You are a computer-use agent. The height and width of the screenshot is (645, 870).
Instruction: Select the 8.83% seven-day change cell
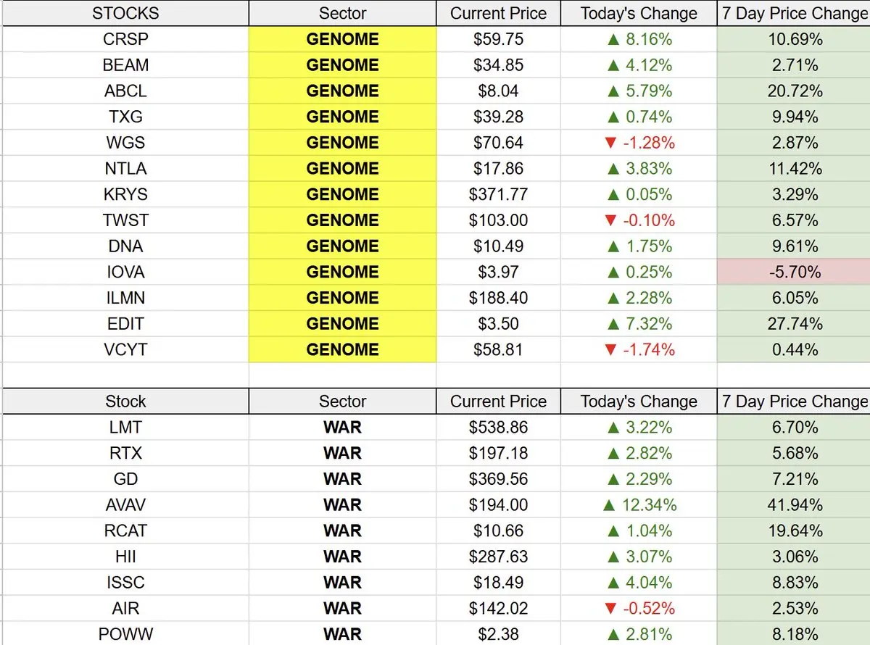(794, 583)
